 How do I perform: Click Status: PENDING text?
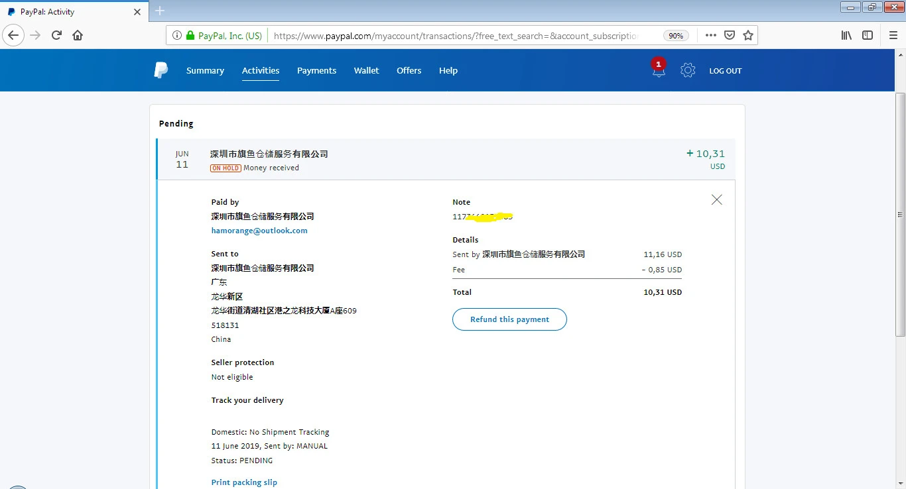(x=242, y=461)
